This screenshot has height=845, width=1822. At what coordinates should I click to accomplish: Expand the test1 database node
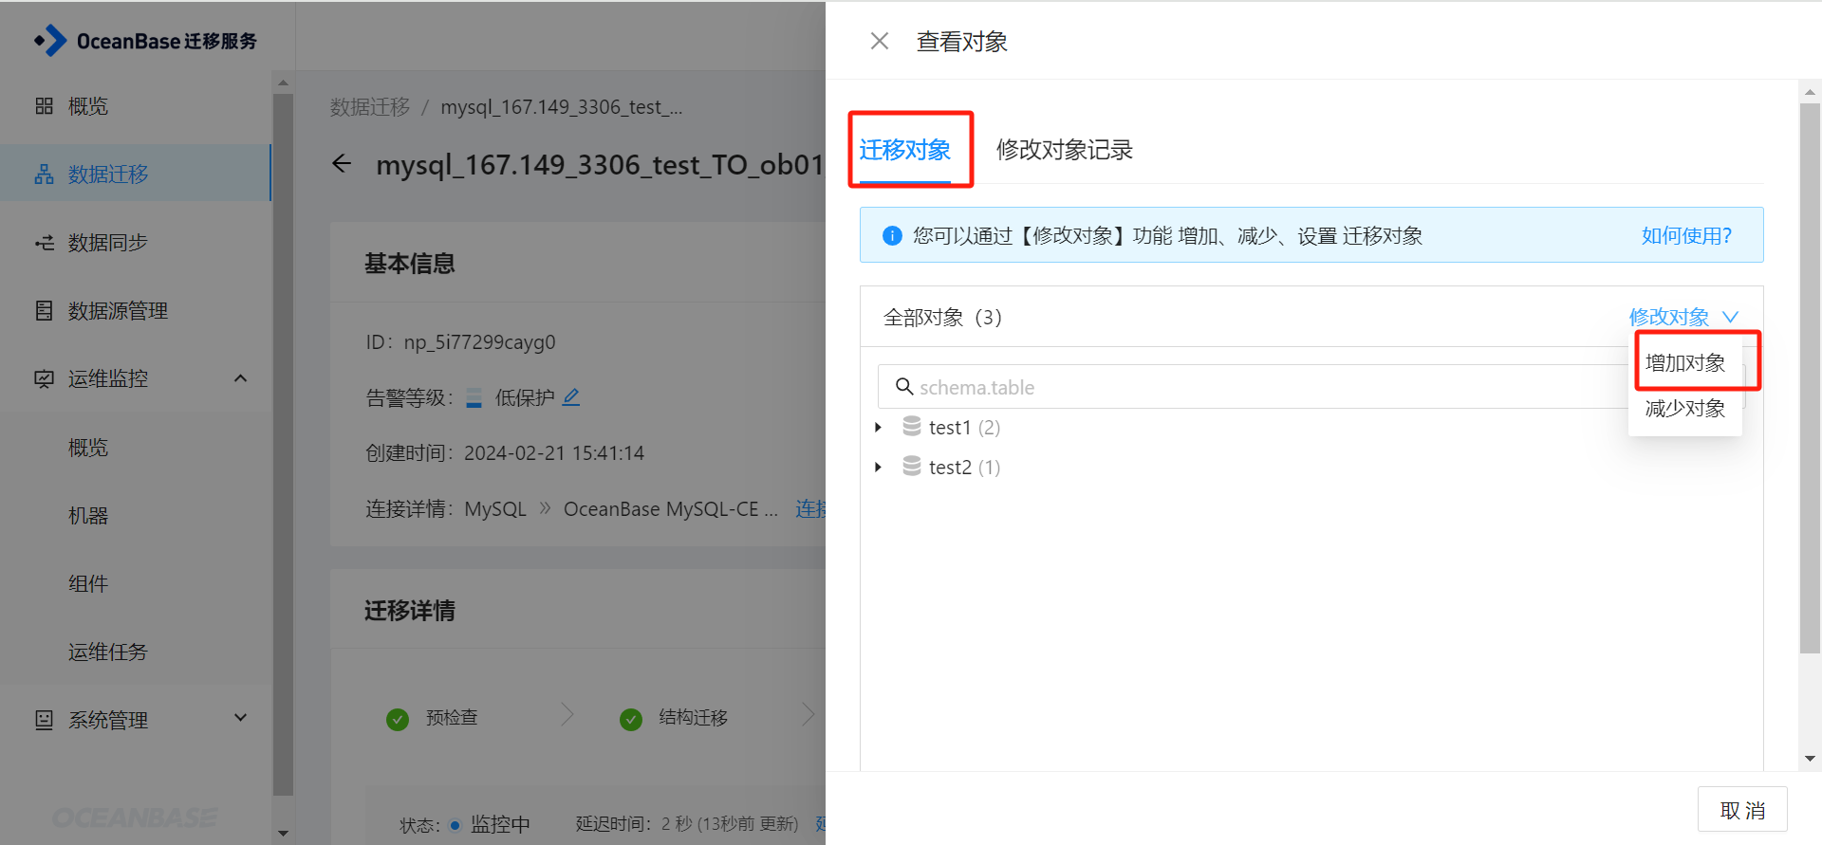(x=878, y=428)
